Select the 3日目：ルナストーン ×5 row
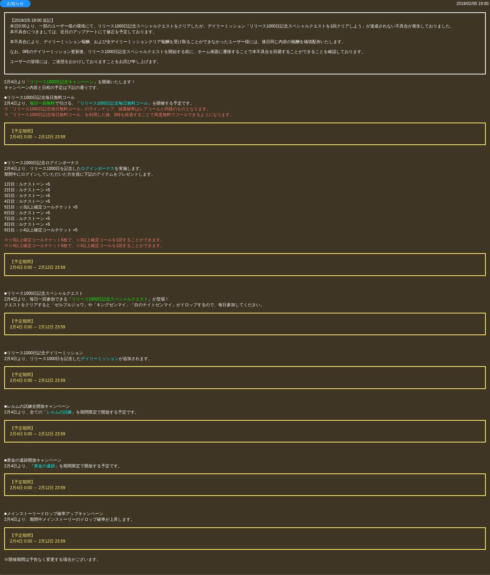Screen dimensions: 490x575 tap(27, 195)
